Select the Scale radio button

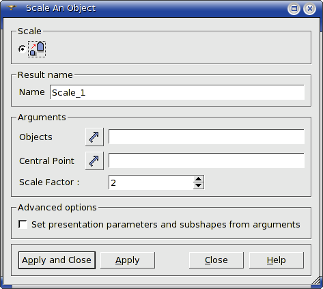click(x=22, y=49)
